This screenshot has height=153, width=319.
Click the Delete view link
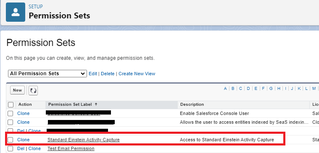tap(108, 74)
